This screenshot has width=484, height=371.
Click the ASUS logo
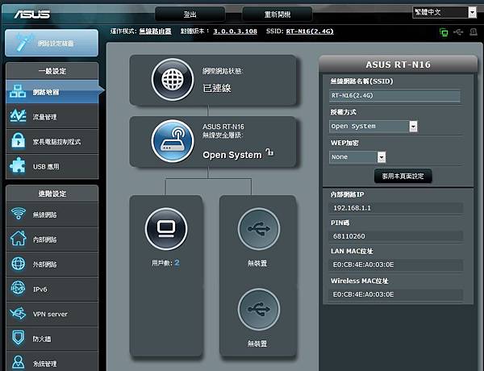tap(31, 15)
